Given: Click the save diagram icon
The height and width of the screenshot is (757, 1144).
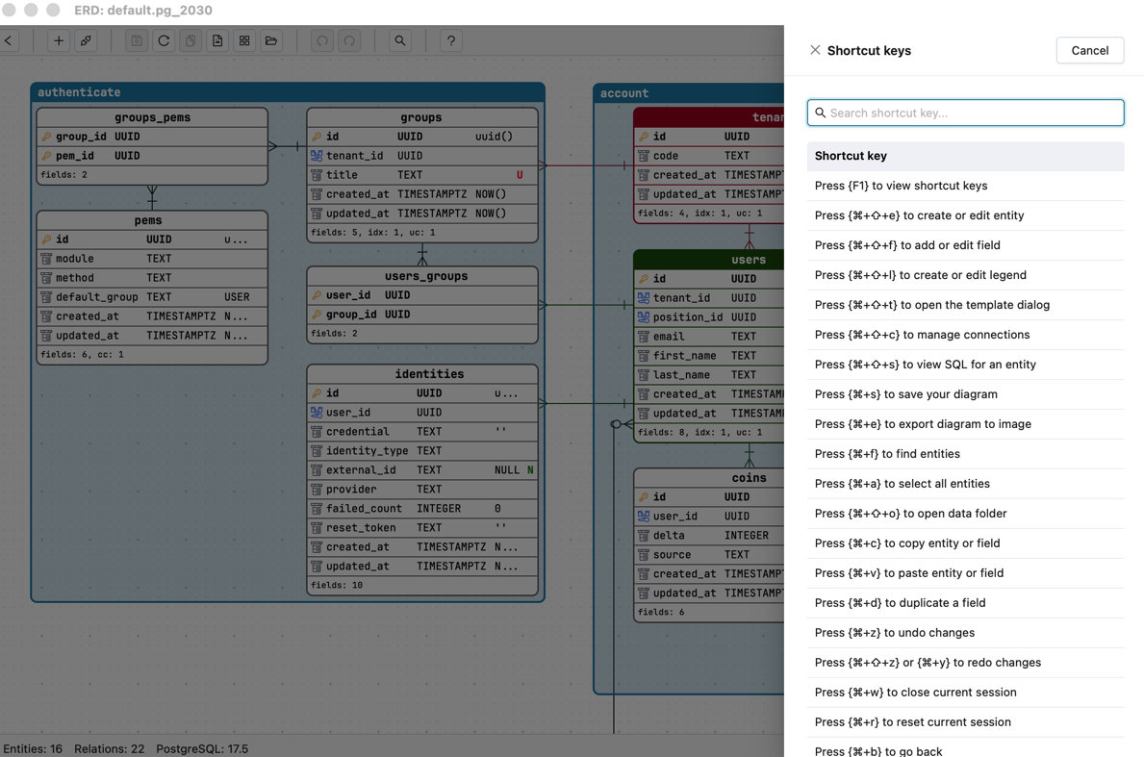Looking at the screenshot, I should point(135,40).
